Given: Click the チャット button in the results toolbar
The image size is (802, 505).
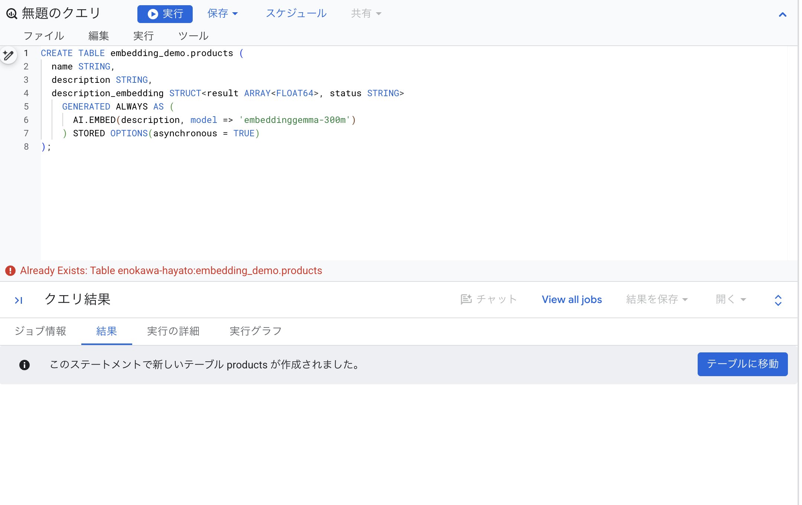Looking at the screenshot, I should (489, 299).
